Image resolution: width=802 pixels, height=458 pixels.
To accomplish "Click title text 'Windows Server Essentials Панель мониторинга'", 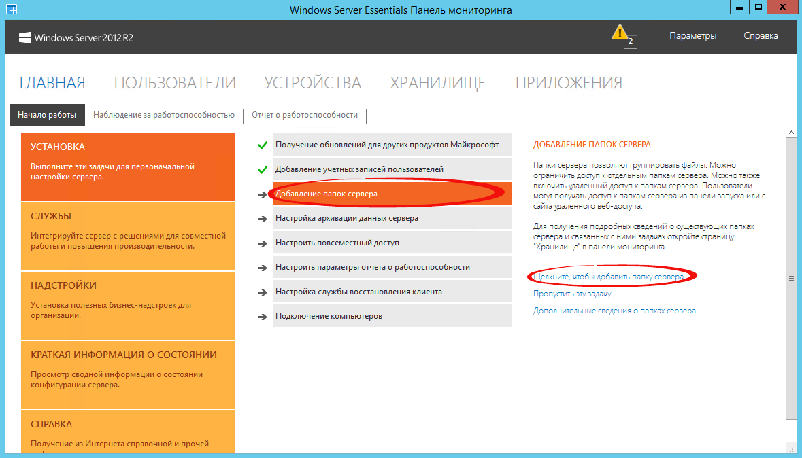I will tap(401, 10).
